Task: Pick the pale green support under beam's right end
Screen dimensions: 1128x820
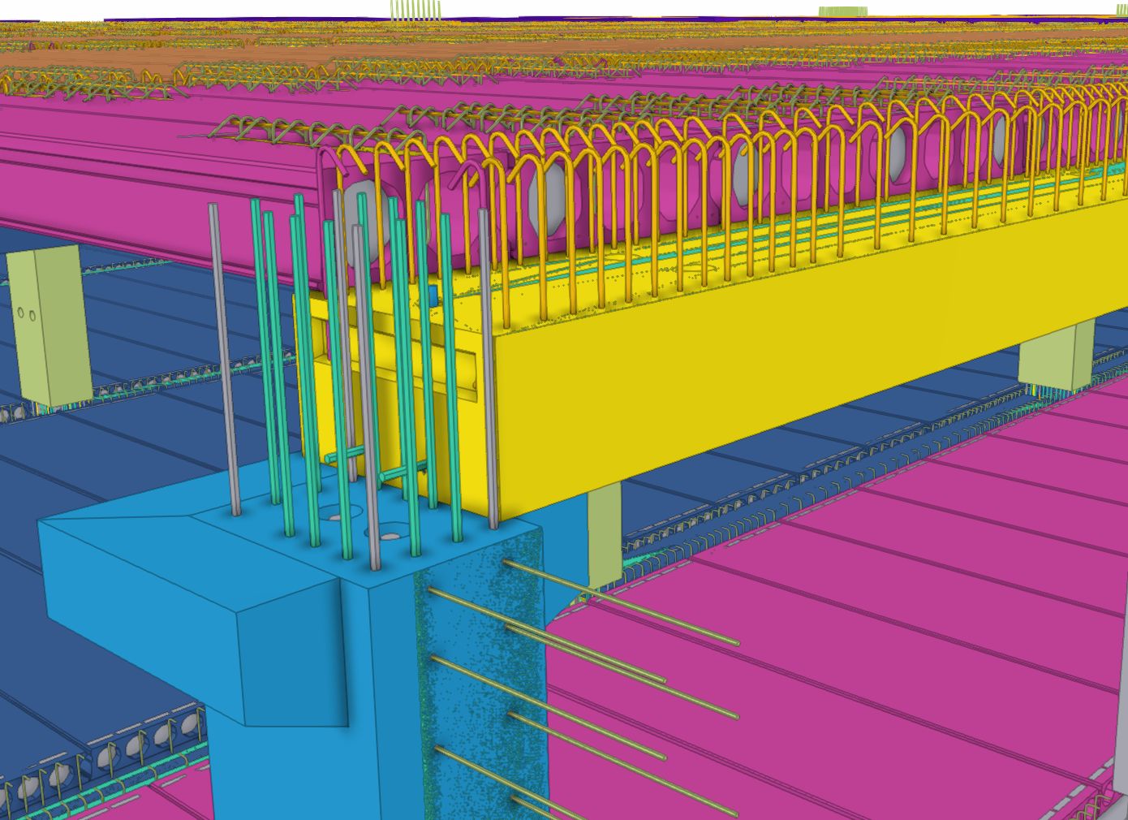Action: (1057, 356)
